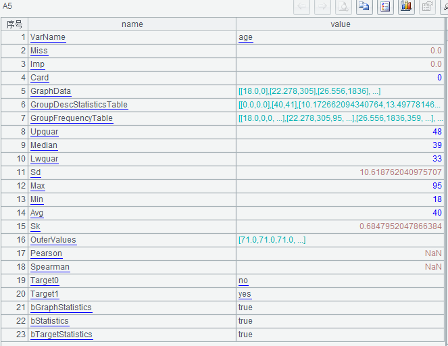Click the forward arrow toolbar icon
This screenshot has height=346, width=448.
(x=322, y=6)
